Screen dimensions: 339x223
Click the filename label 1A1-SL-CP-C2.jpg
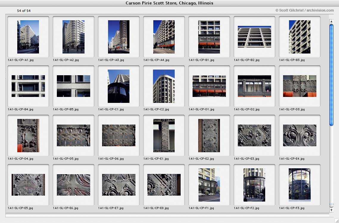[156, 109]
